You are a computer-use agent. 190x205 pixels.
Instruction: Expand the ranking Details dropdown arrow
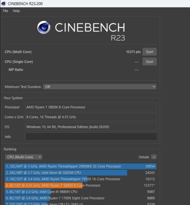(x=154, y=157)
